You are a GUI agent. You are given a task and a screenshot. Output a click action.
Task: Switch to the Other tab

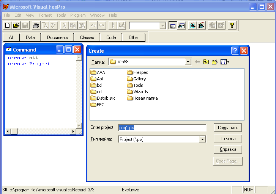(134, 38)
